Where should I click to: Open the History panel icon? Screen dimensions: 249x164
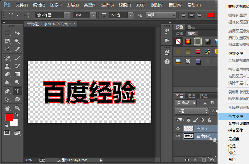point(167,32)
